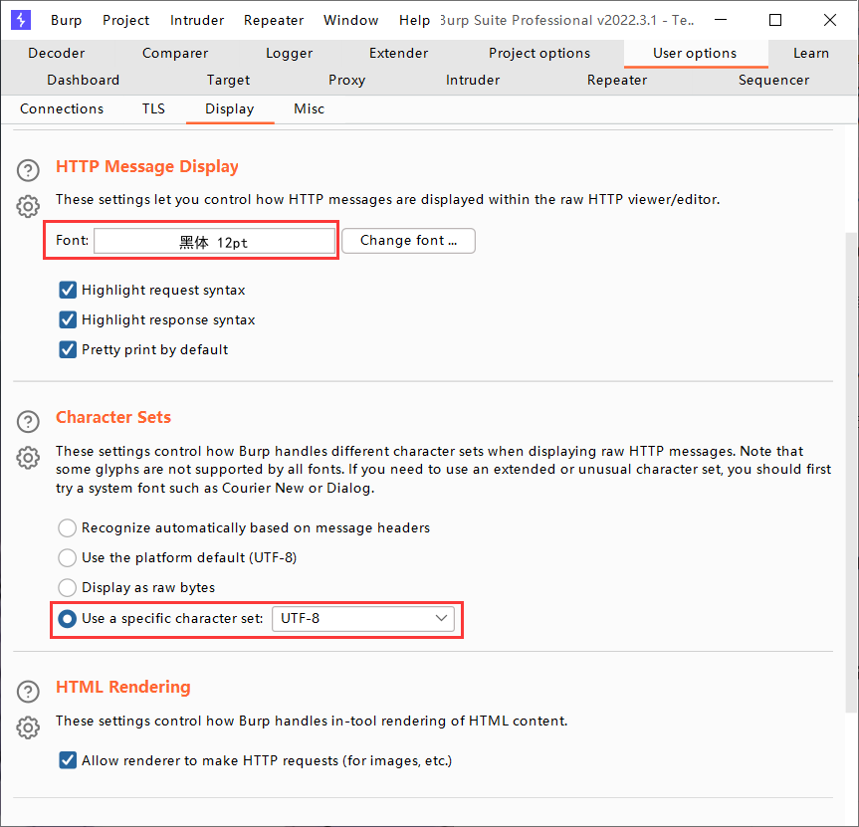Click gear icon under HTML Rendering
Image resolution: width=859 pixels, height=827 pixels.
click(28, 727)
